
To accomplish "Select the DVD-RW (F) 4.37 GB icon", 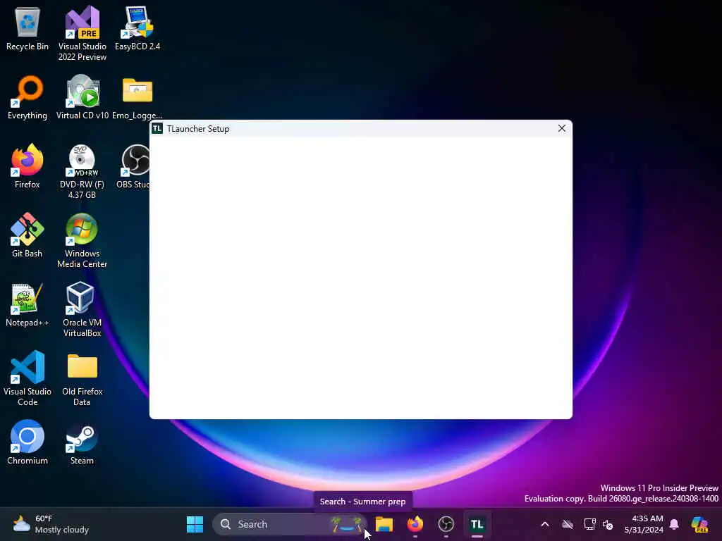I will [x=82, y=172].
